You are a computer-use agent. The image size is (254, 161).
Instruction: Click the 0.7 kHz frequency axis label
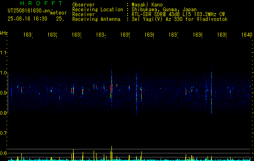pos(3,133)
